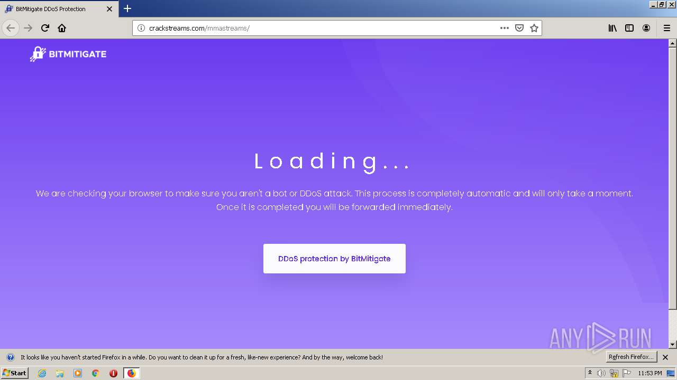The image size is (677, 380).
Task: Toggle the sidebar view
Action: pos(629,28)
